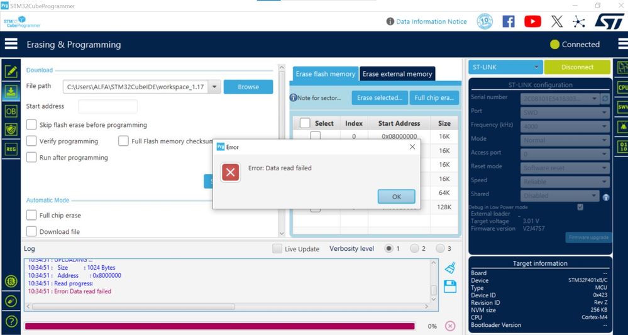Viewport: 628px width, 335px height.
Task: Click Full chip erase button
Action: [x=434, y=97]
